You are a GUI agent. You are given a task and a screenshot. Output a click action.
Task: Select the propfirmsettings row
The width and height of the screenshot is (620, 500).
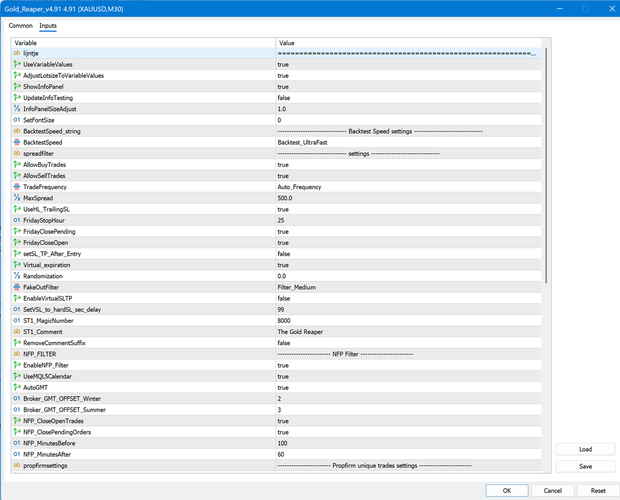(x=277, y=465)
